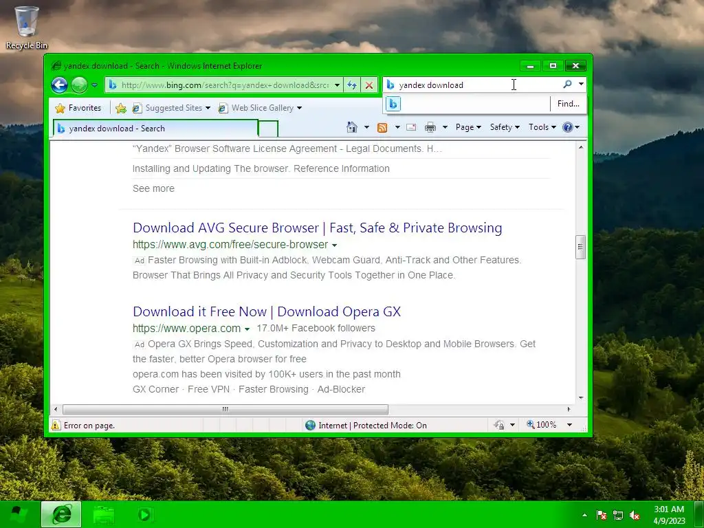The image size is (704, 528).
Task: Click the Error on page warning icon
Action: [56, 425]
